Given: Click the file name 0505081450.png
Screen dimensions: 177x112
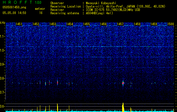Looking at the screenshot, I should click(x=14, y=7).
